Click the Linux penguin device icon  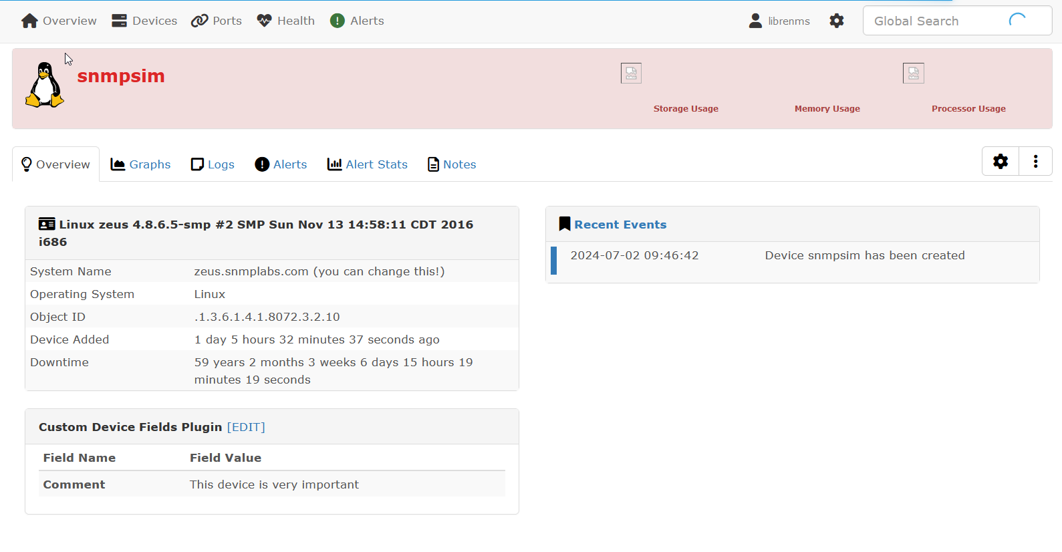tap(45, 85)
